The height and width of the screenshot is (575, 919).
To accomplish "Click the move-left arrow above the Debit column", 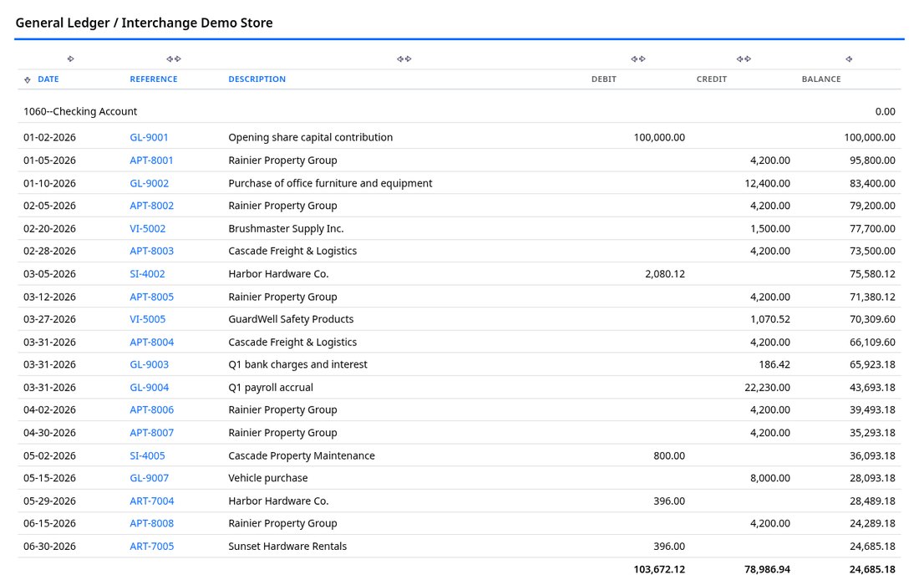I will tap(633, 59).
